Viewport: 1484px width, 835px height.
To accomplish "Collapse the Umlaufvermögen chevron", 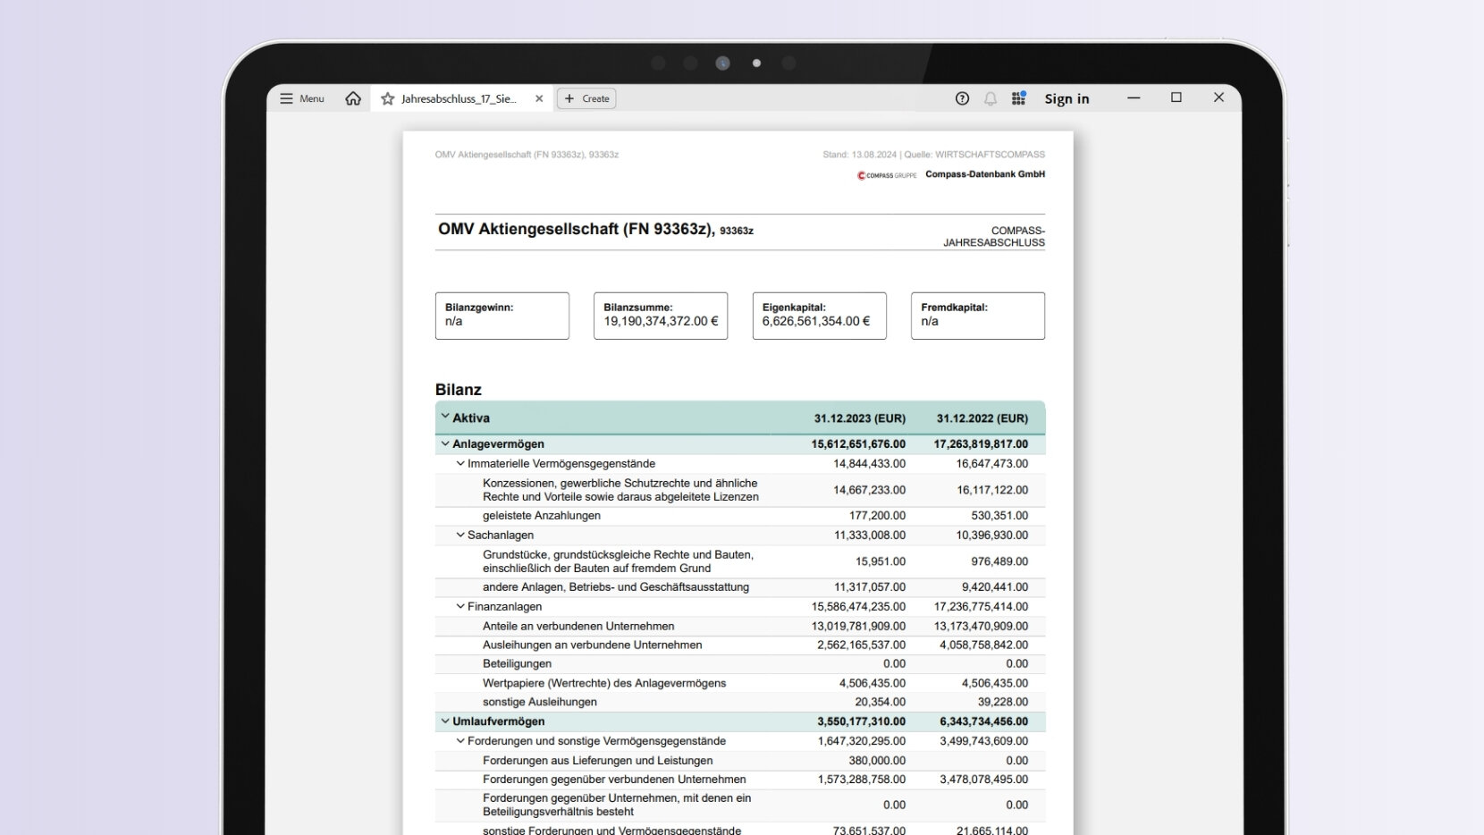I will (x=444, y=721).
